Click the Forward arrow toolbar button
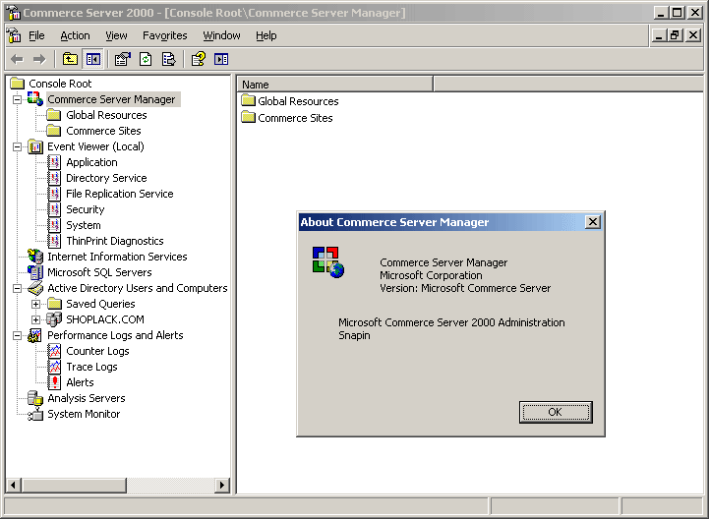 click(39, 59)
